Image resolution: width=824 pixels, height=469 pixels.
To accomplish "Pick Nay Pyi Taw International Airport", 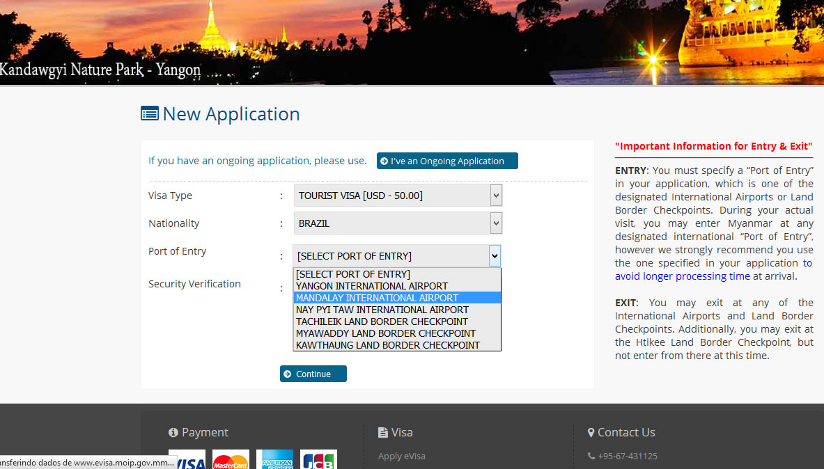I will click(x=382, y=310).
